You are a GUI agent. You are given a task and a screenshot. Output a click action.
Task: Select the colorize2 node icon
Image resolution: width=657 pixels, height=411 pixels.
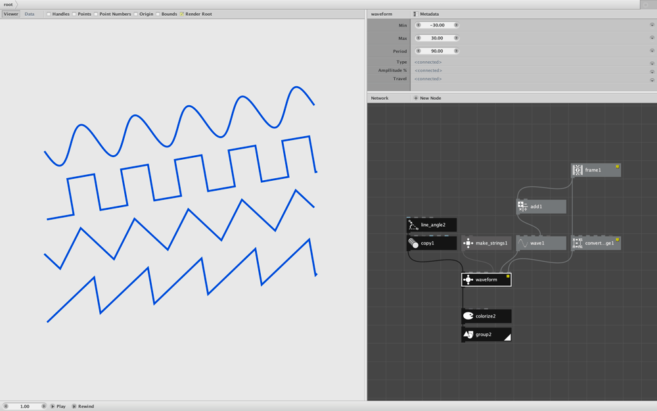[468, 316]
